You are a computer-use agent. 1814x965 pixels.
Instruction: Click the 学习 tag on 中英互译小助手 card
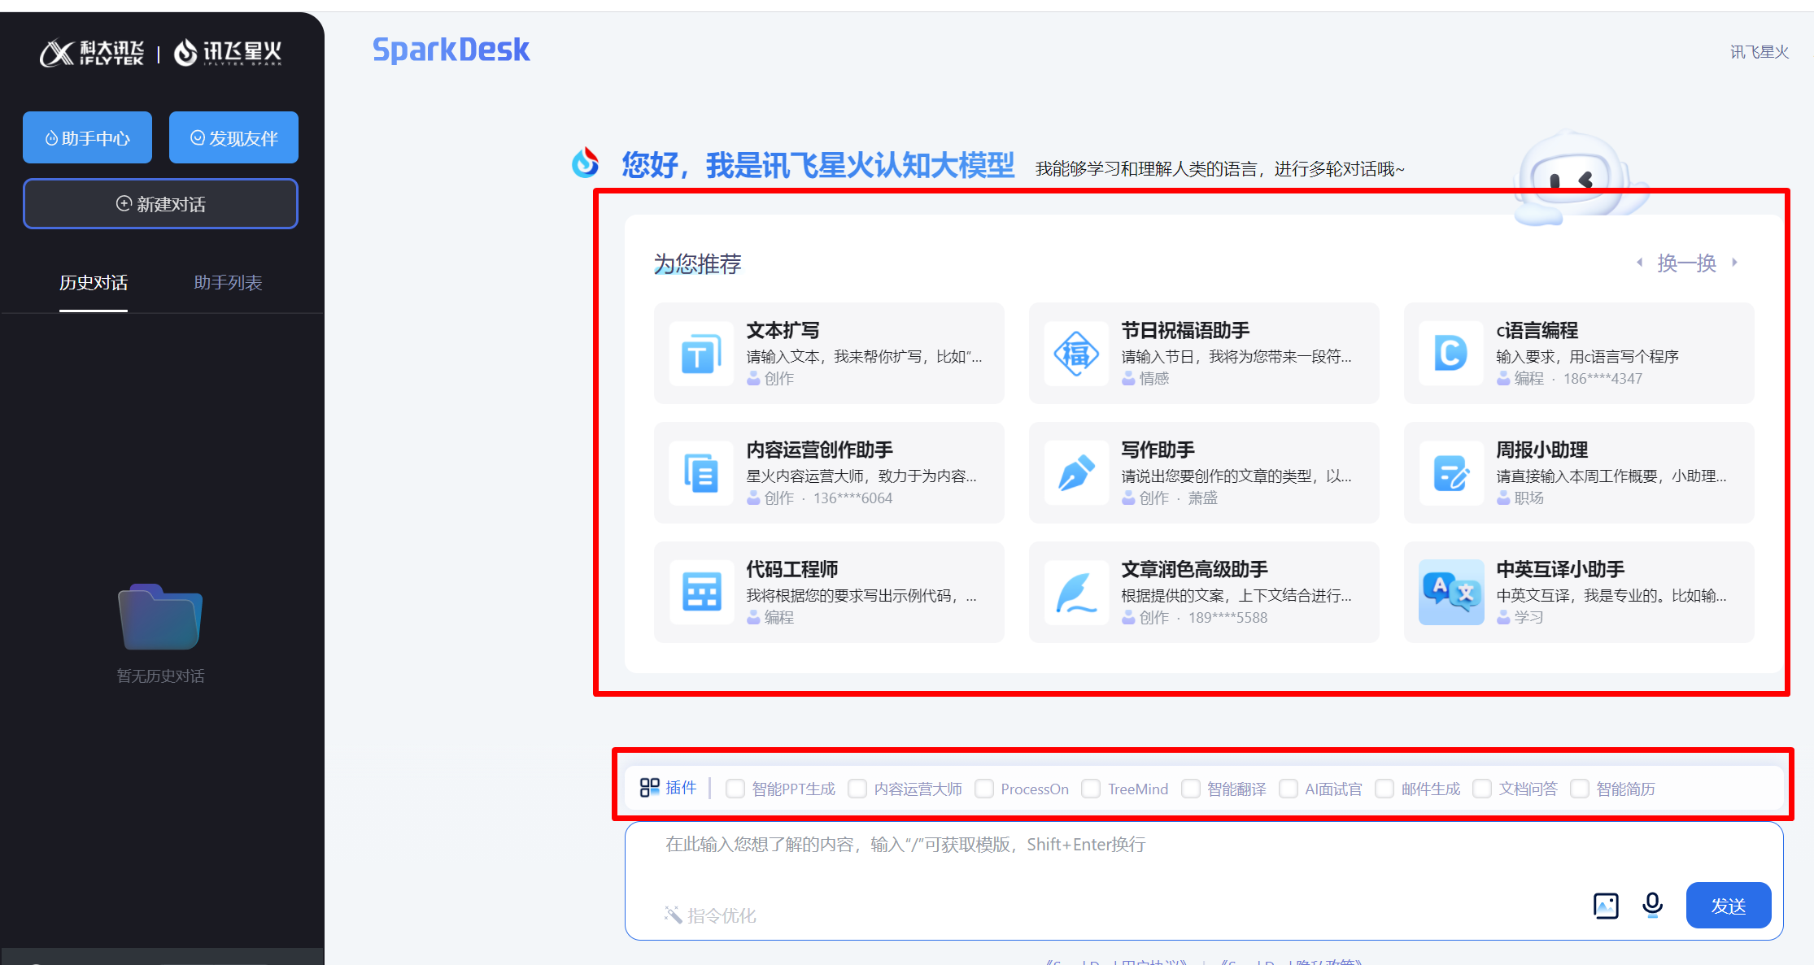(x=1529, y=617)
